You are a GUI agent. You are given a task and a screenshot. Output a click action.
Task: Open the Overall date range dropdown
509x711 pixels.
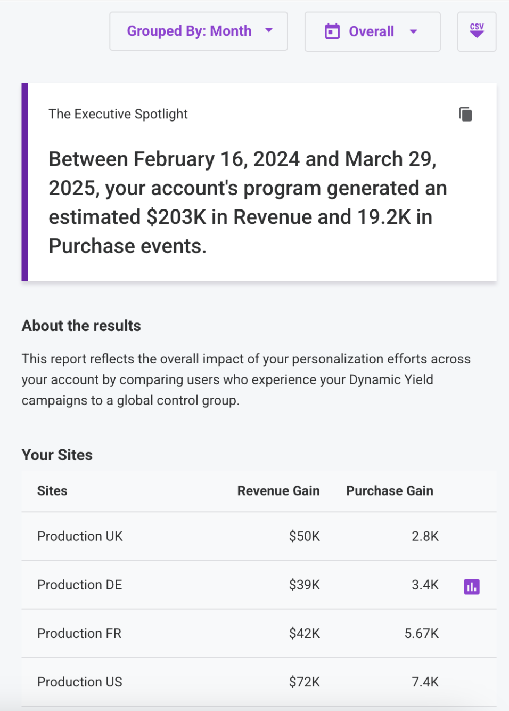point(372,32)
